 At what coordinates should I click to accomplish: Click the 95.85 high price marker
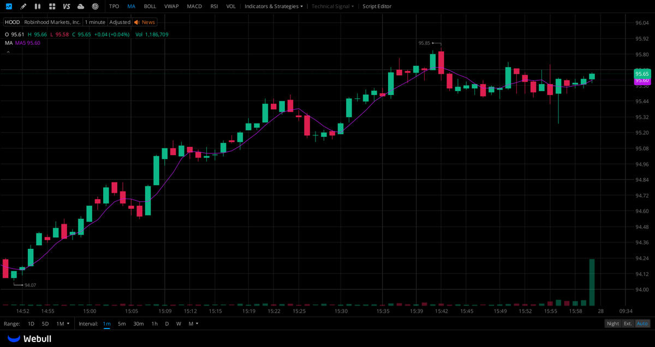(425, 43)
